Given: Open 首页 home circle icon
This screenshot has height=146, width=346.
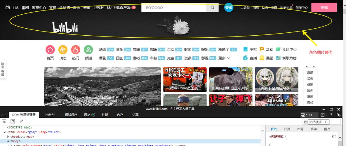Looking at the screenshot, I should 50,50.
